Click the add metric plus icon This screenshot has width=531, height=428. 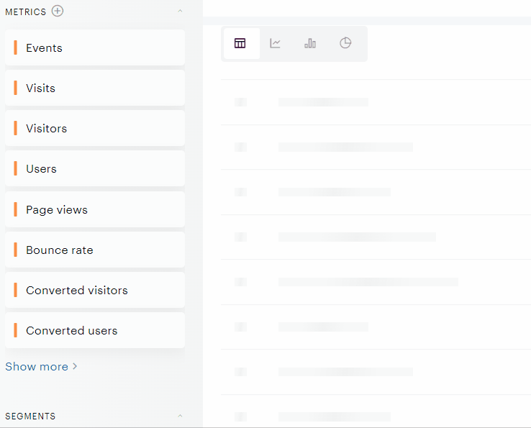pos(58,11)
